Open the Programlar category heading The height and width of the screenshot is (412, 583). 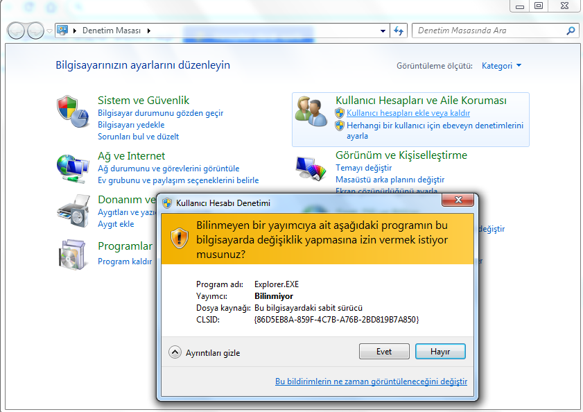[x=125, y=246]
